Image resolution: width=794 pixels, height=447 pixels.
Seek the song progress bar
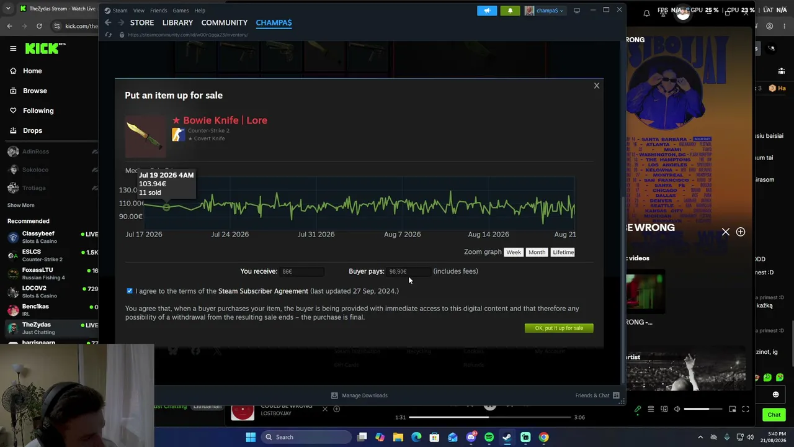489,417
